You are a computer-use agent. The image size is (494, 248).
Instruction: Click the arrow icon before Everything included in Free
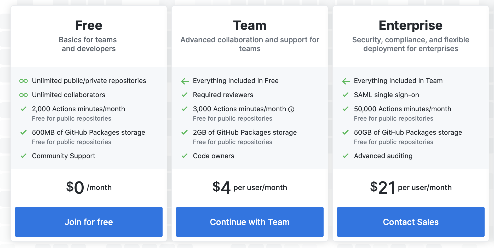[x=185, y=81]
